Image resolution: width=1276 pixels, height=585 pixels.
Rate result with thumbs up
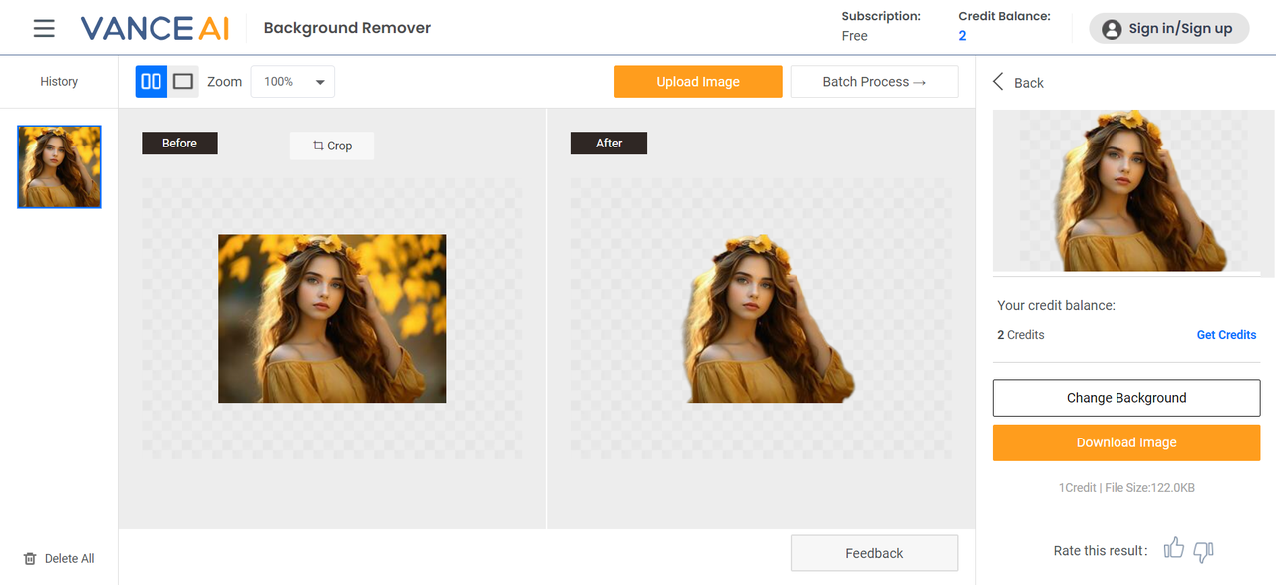(1174, 549)
